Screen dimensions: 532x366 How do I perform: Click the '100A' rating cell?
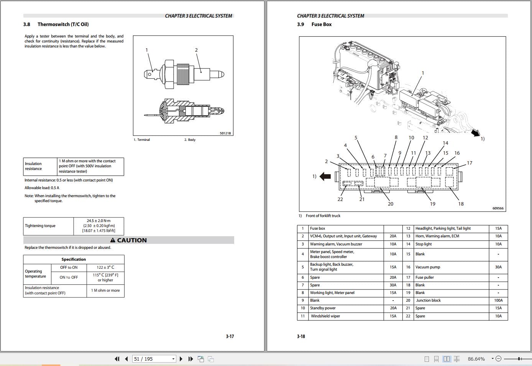click(498, 301)
